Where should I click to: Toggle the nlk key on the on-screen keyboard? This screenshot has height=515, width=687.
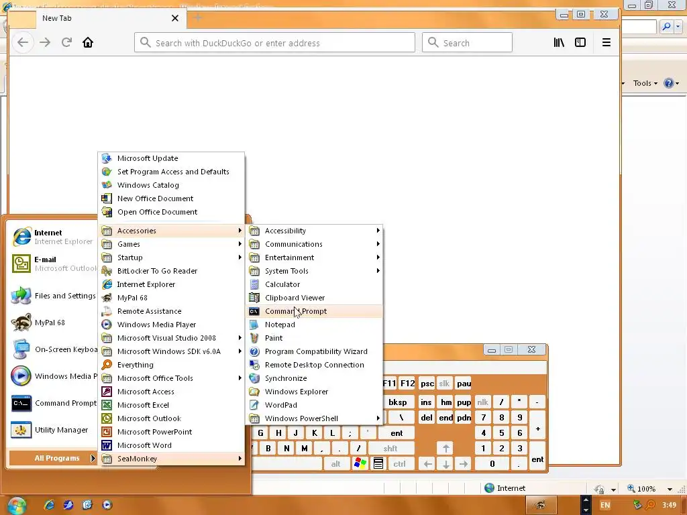[x=483, y=402]
